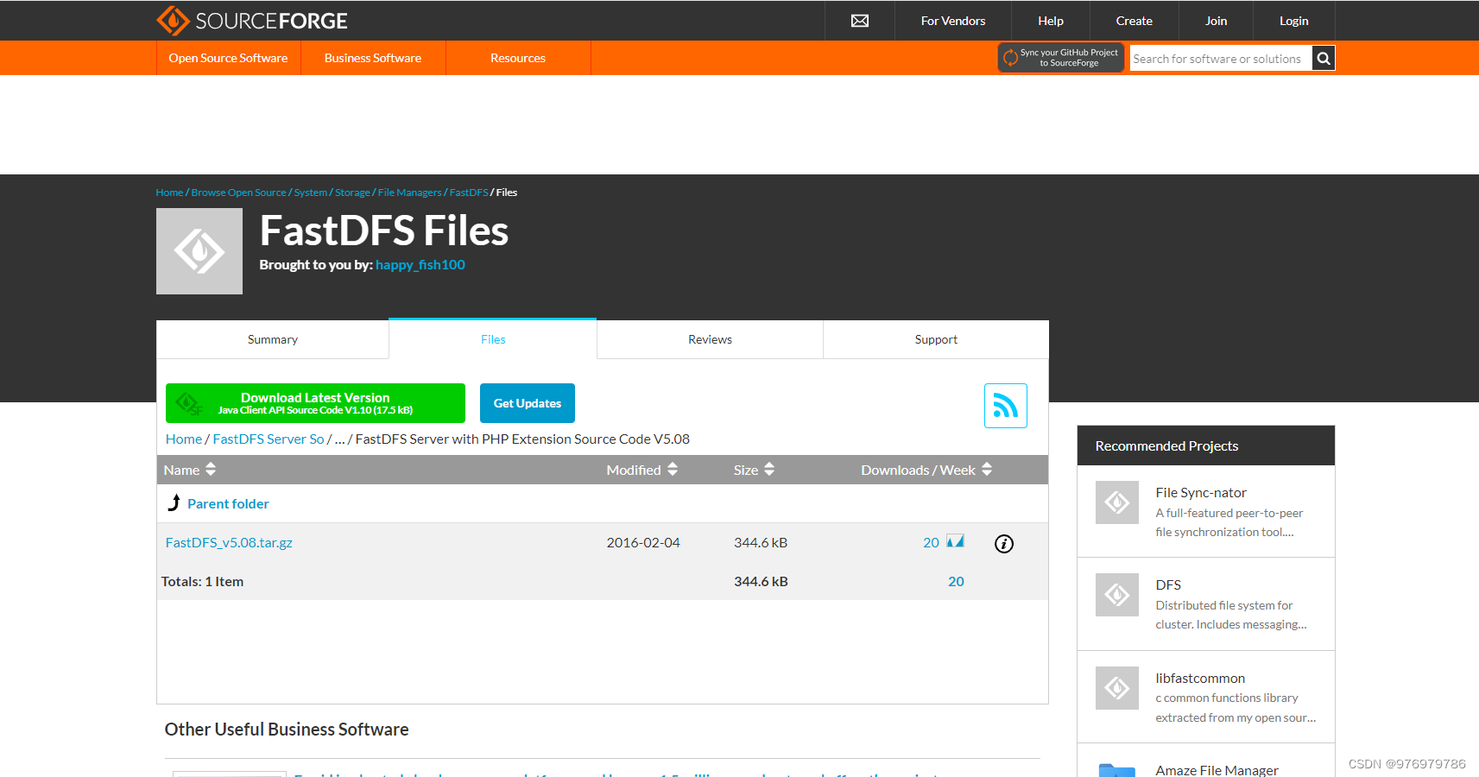The width and height of the screenshot is (1479, 777).
Task: Click the 344.6 kB file size cell
Action: coord(761,542)
